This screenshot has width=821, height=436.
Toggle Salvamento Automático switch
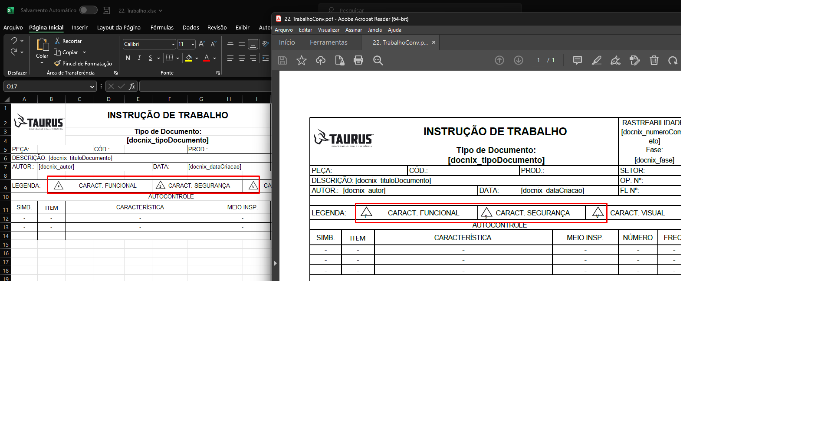pos(88,10)
